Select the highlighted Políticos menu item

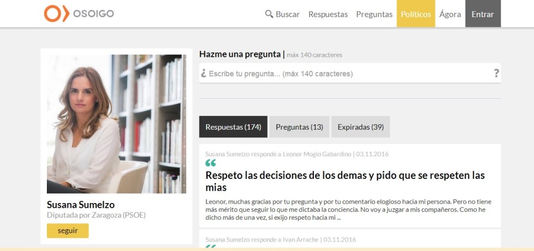415,14
